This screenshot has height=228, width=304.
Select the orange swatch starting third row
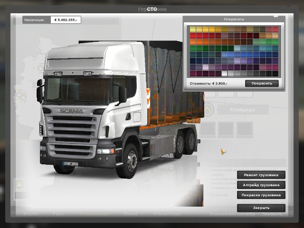coord(193,42)
